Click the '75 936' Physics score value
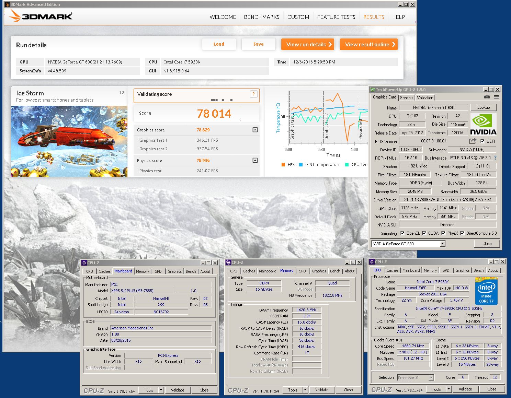The width and height of the screenshot is (511, 398). (x=203, y=161)
